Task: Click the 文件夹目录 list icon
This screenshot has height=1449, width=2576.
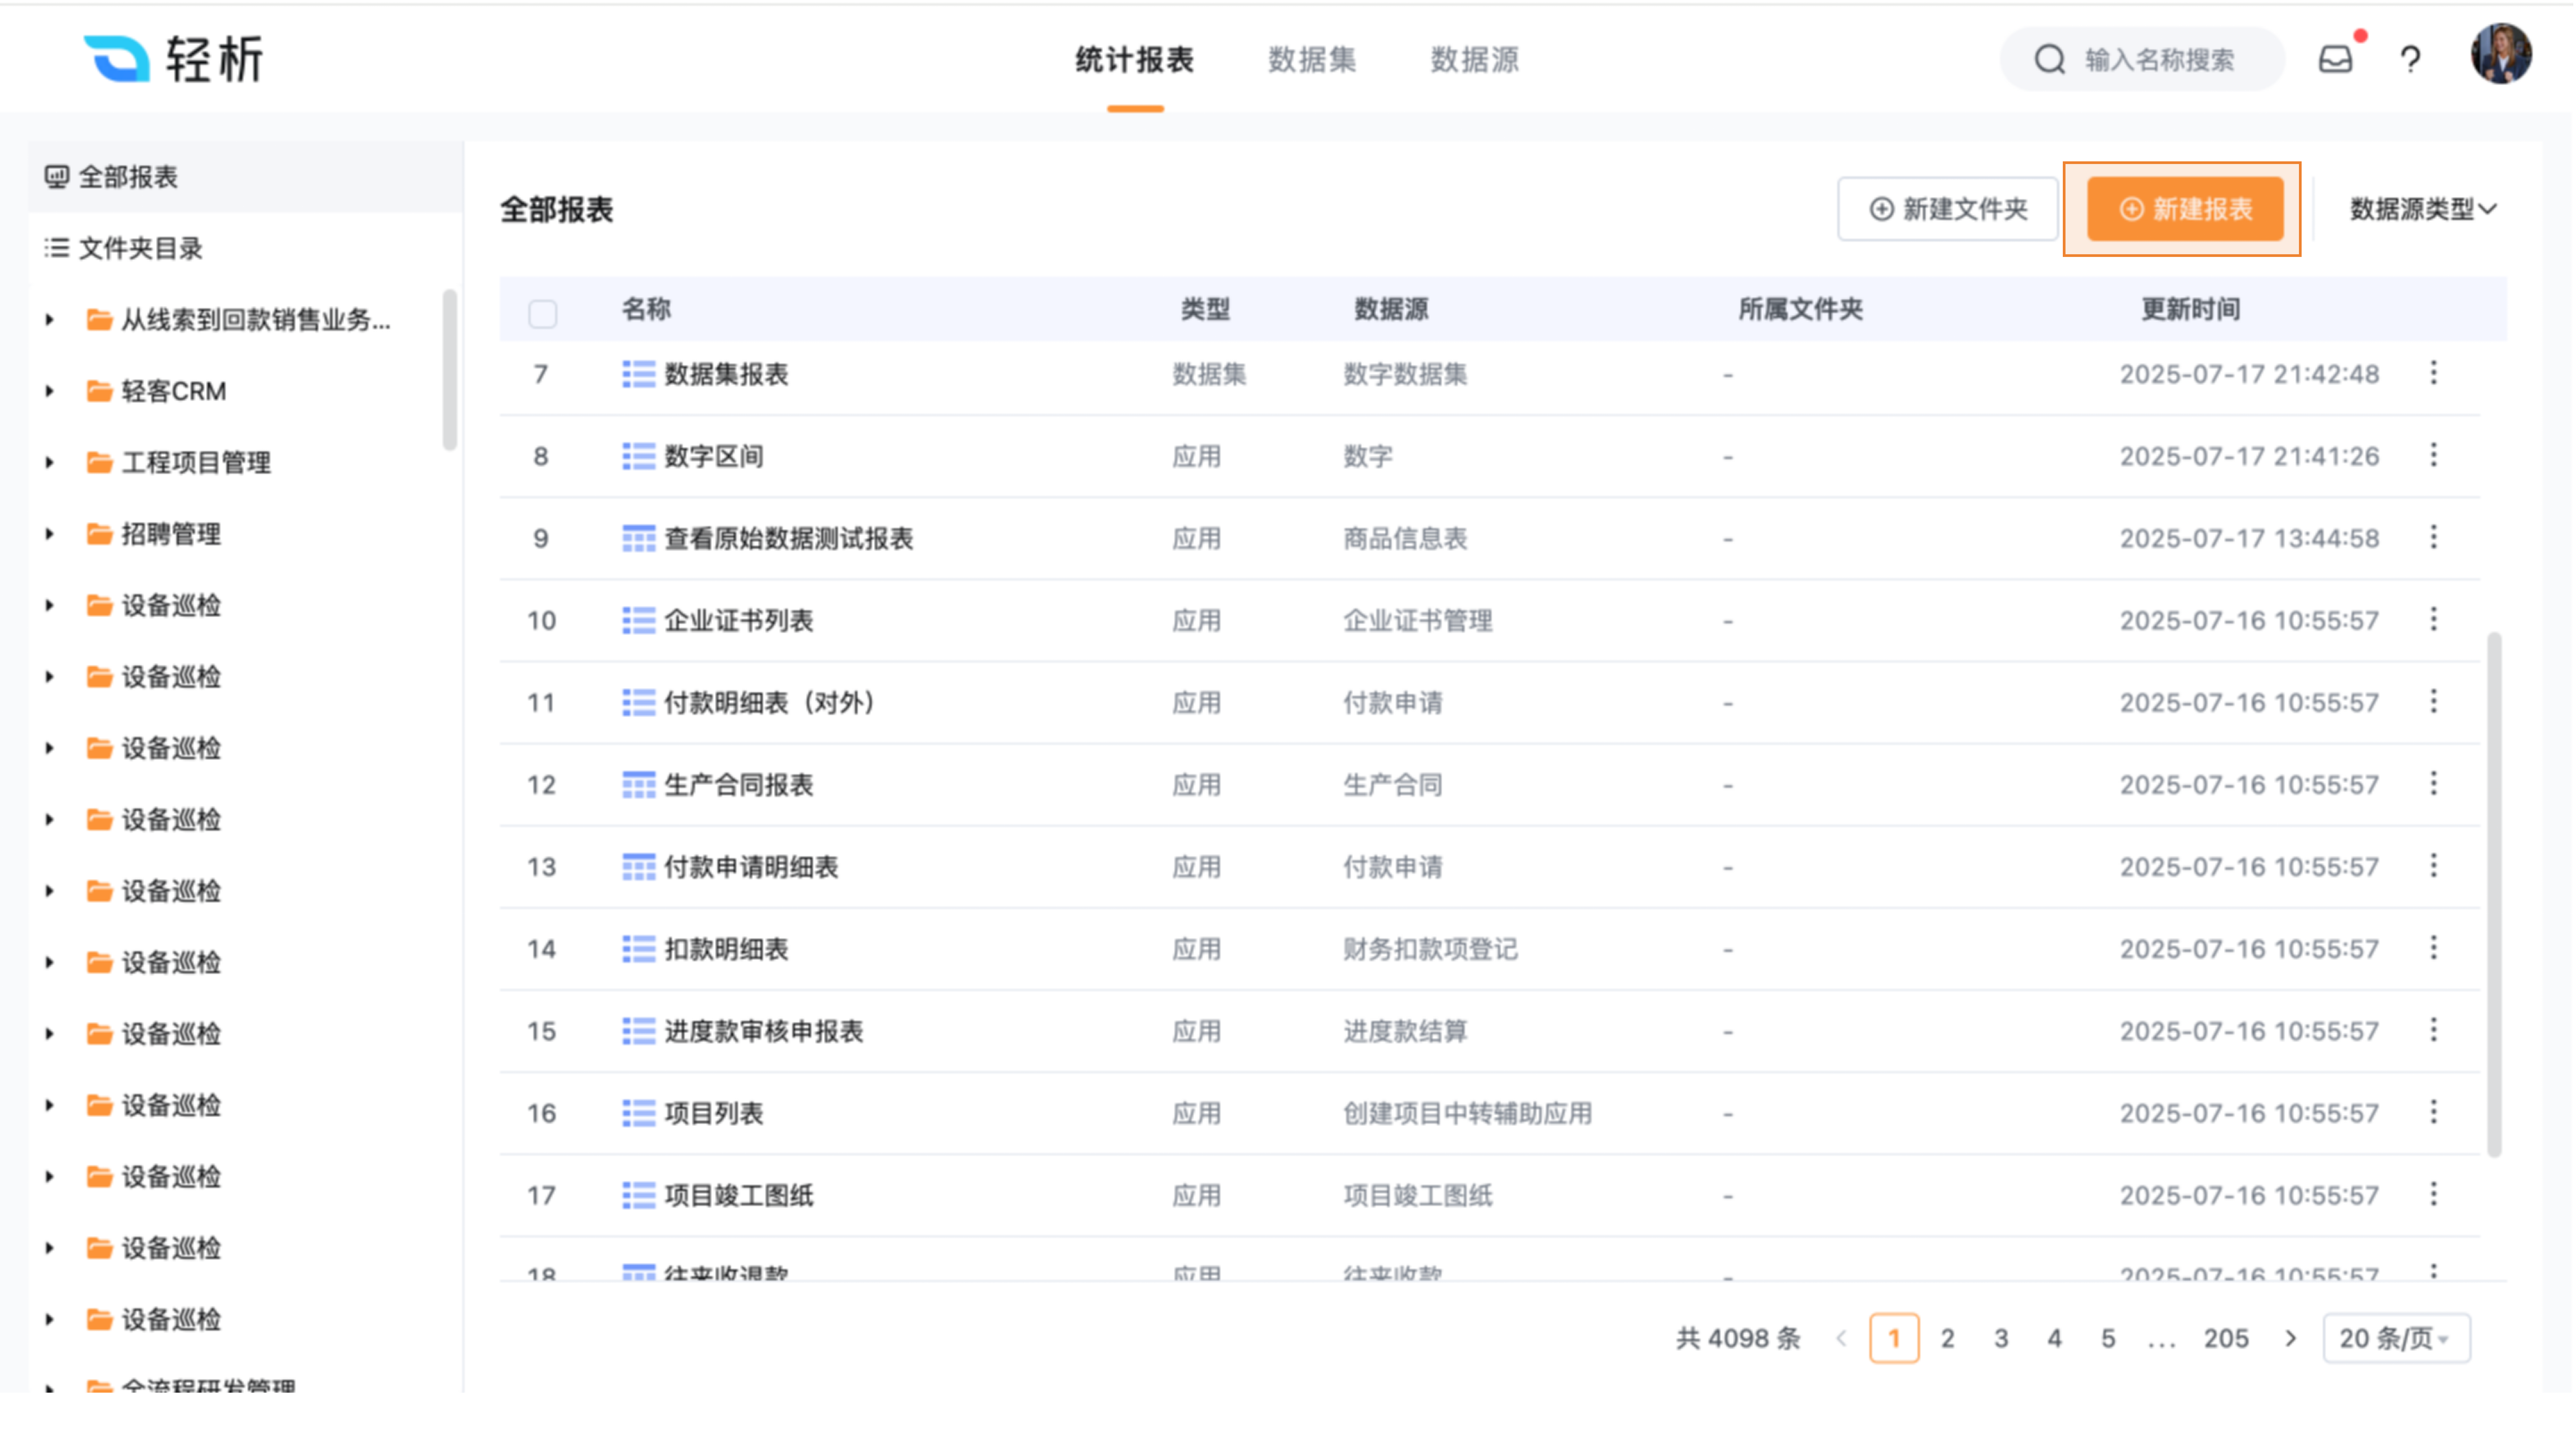Action: (57, 248)
